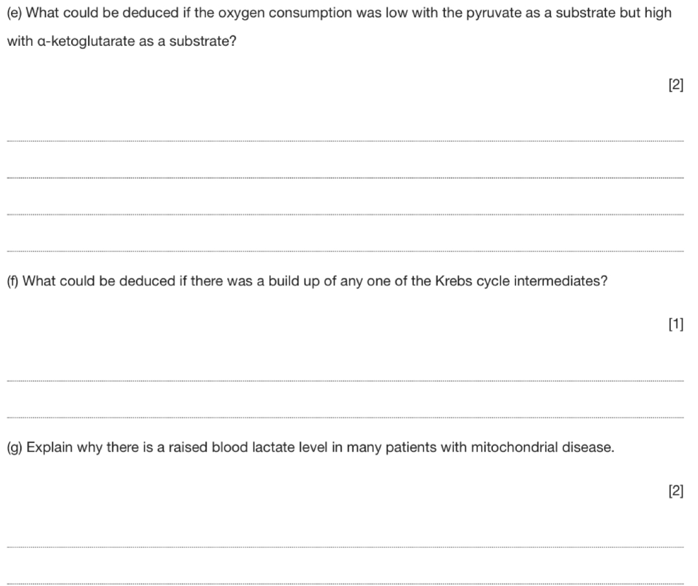This screenshot has height=586, width=698.
Task: Click the first answer line under question (e)
Action: 344,140
